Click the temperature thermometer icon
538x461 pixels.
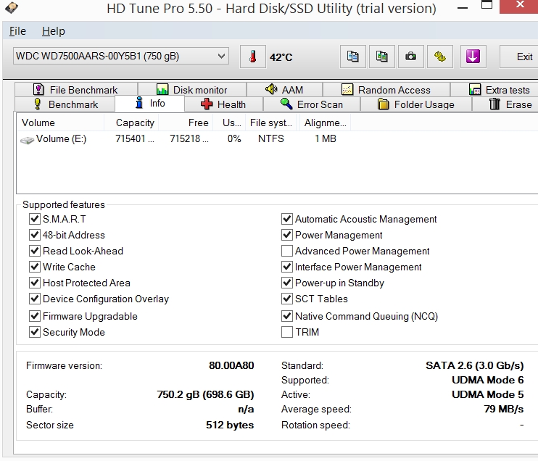(x=252, y=57)
